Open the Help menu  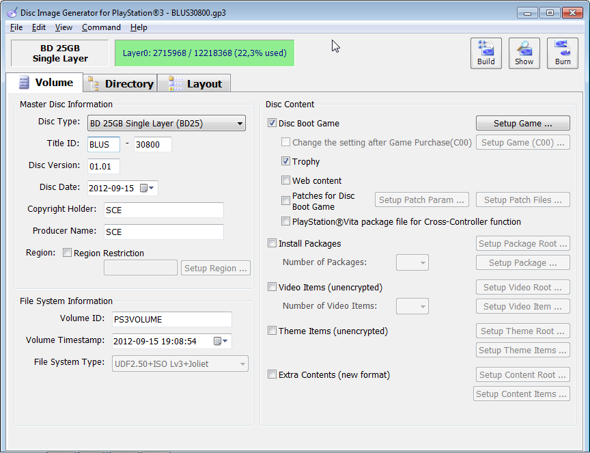click(139, 27)
